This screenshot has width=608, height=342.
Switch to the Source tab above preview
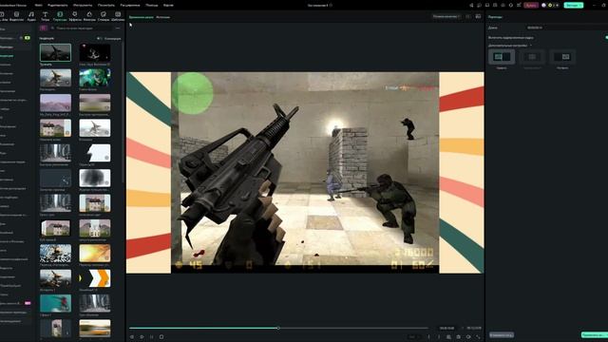[x=162, y=17]
